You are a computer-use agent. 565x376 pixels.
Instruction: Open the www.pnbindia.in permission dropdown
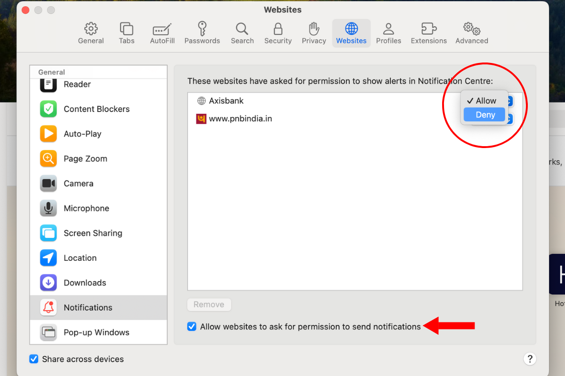coord(509,119)
